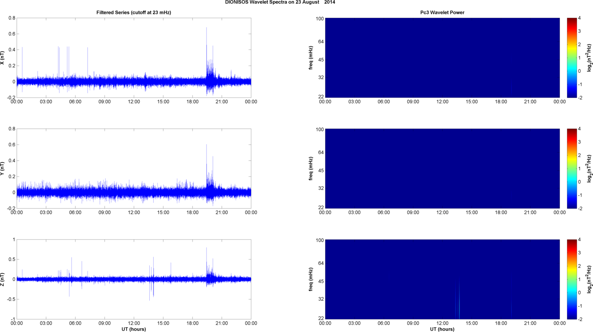The image size is (593, 332).
Task: Click the 'X (nT)' axis label
Action: [x=2, y=58]
